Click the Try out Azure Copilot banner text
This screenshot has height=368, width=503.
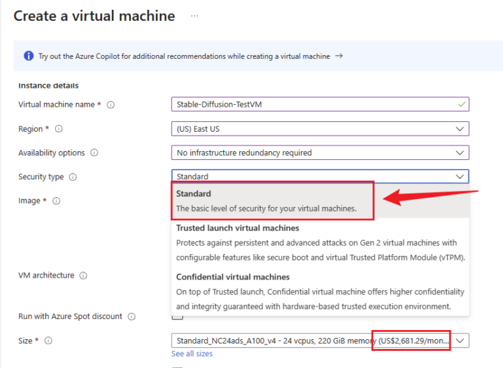click(x=184, y=56)
